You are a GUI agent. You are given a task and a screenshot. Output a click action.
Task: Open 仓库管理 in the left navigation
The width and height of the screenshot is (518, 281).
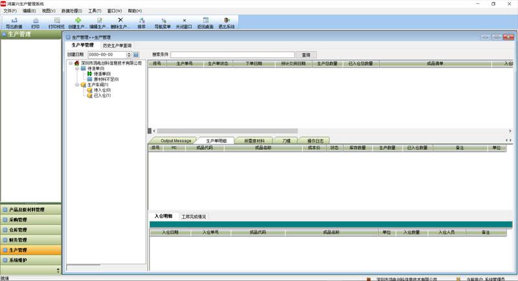tap(30, 229)
